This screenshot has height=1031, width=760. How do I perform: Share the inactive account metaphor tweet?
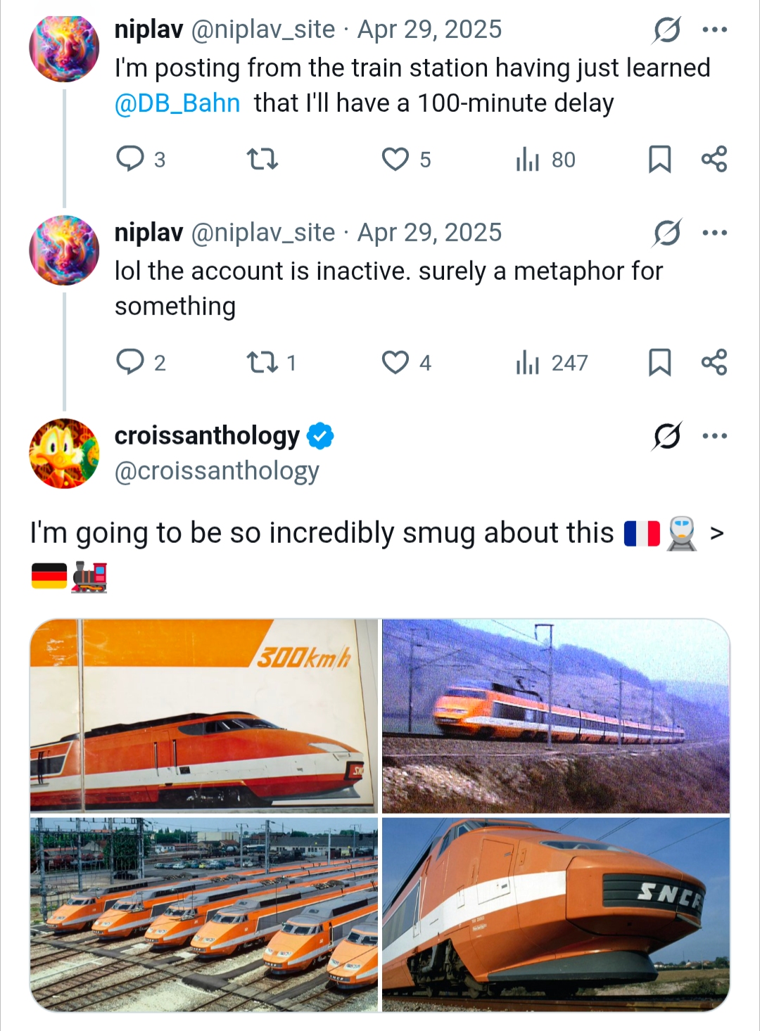[x=714, y=362]
